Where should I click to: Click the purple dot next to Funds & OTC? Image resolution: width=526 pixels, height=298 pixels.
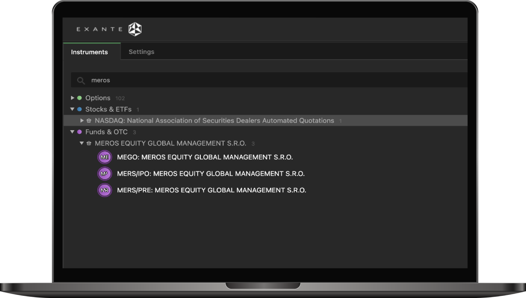coord(79,132)
